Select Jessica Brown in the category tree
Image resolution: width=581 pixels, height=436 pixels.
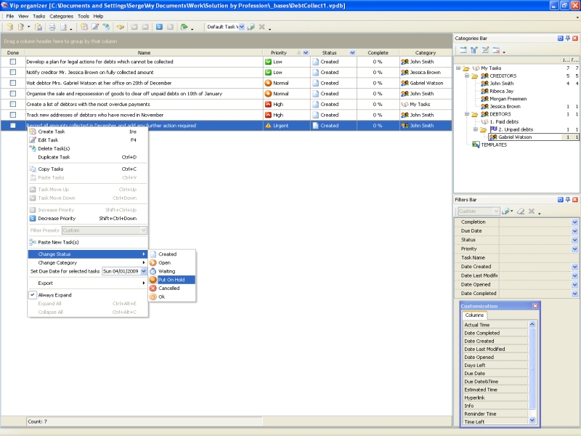tap(504, 106)
